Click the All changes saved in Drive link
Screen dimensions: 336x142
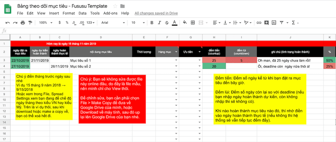coord(156,13)
